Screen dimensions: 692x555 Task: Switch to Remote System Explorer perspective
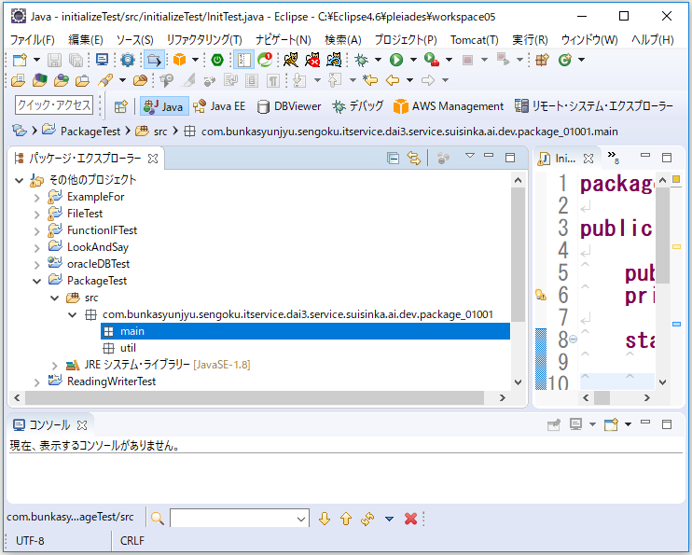[x=594, y=106]
